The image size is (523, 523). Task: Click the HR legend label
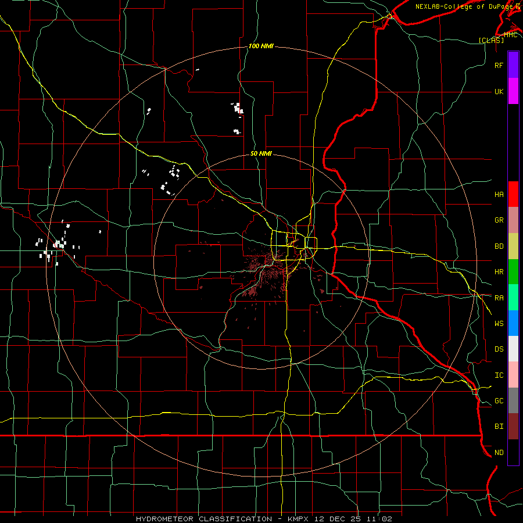(499, 272)
